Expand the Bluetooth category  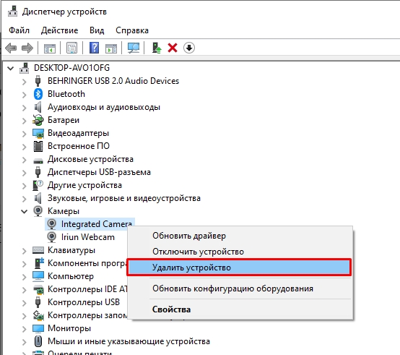coord(25,95)
